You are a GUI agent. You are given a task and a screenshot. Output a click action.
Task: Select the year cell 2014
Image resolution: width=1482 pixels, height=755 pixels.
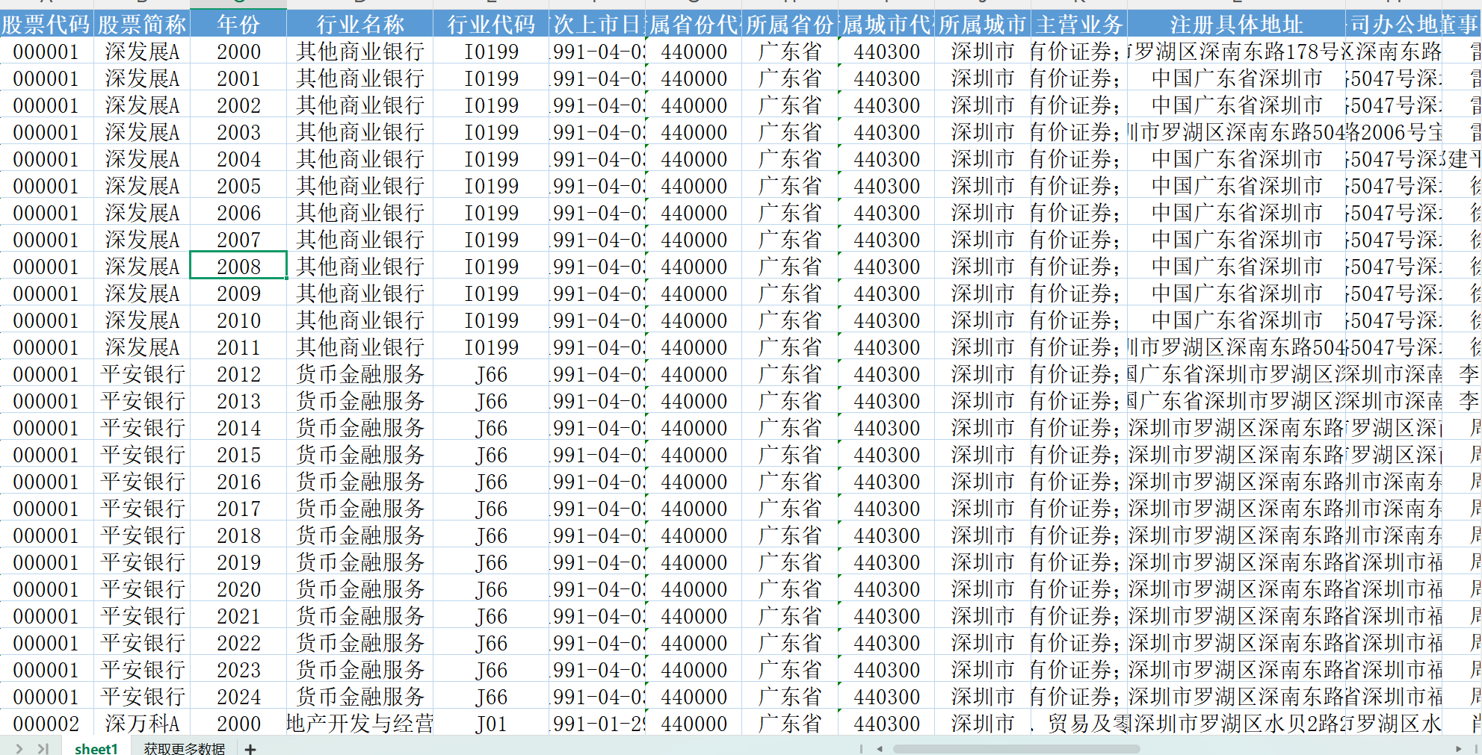pyautogui.click(x=238, y=428)
